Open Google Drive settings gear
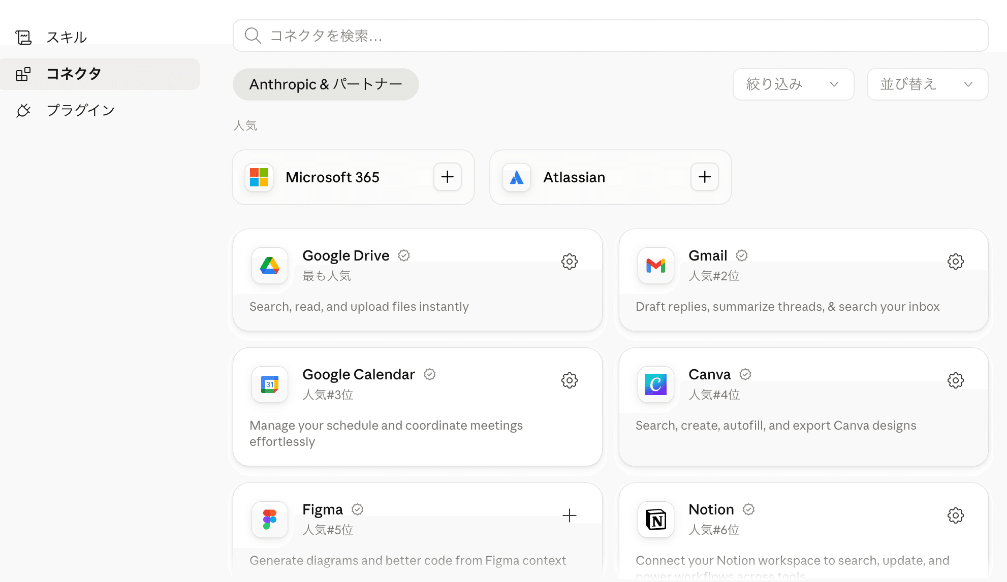 coord(570,262)
